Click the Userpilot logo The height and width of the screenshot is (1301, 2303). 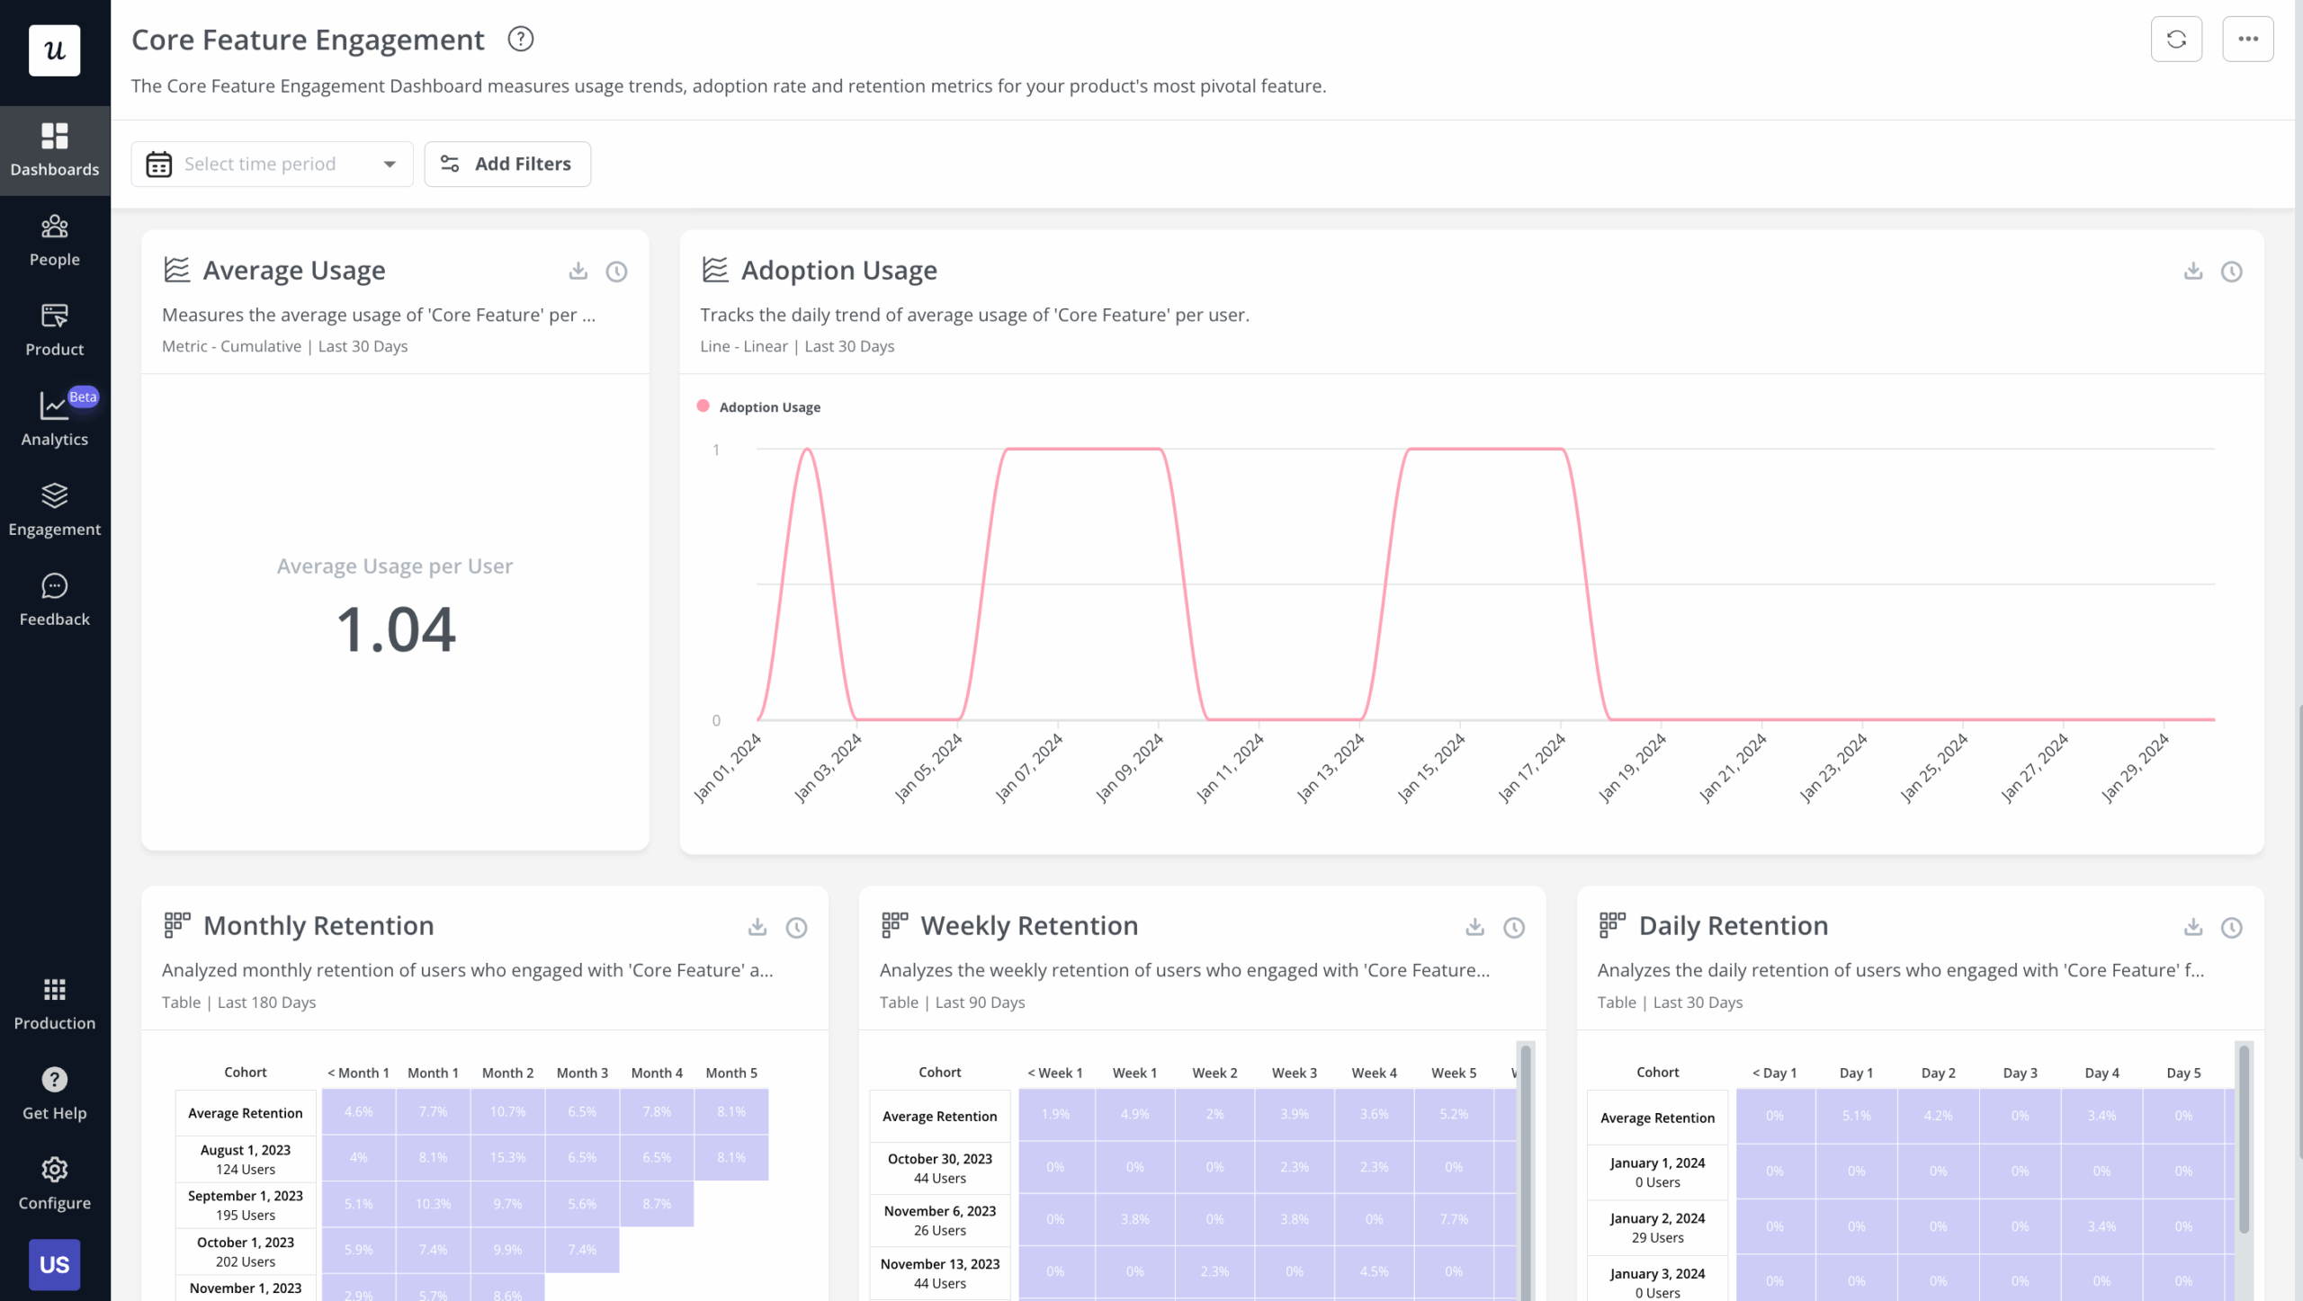54,50
